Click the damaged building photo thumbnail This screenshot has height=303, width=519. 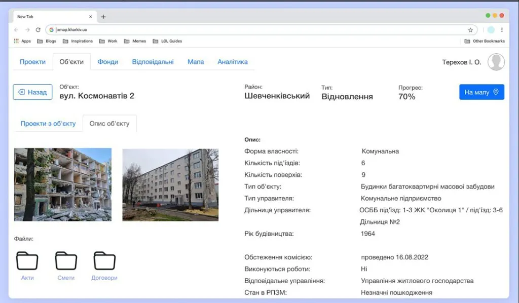click(62, 184)
